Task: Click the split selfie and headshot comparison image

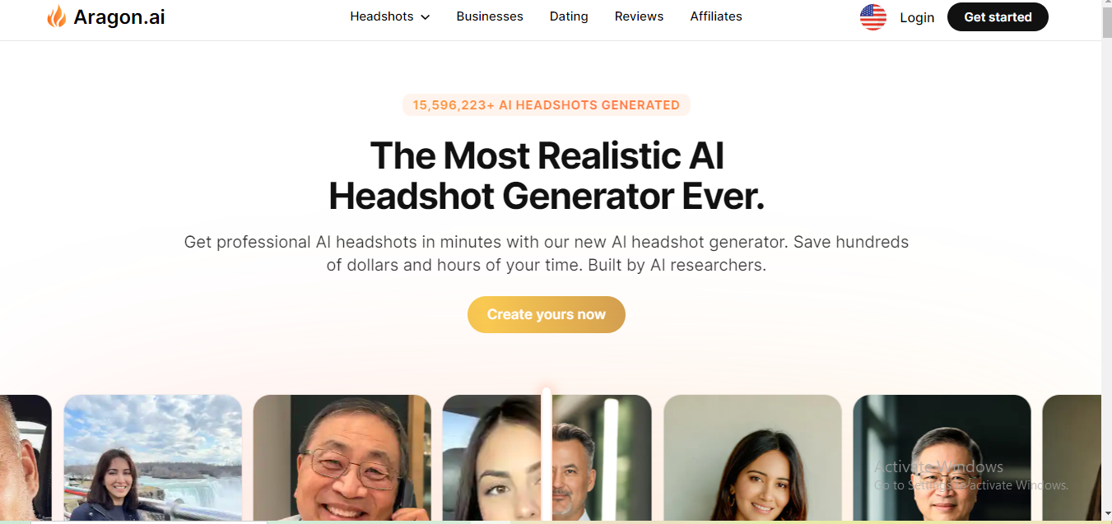Action: point(547,457)
